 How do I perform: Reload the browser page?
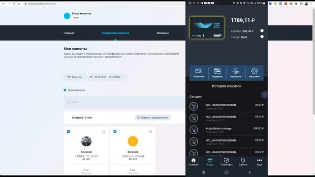[x=14, y=3]
